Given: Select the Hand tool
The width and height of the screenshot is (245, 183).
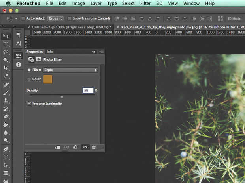Looking at the screenshot, I should click(x=6, y=181).
